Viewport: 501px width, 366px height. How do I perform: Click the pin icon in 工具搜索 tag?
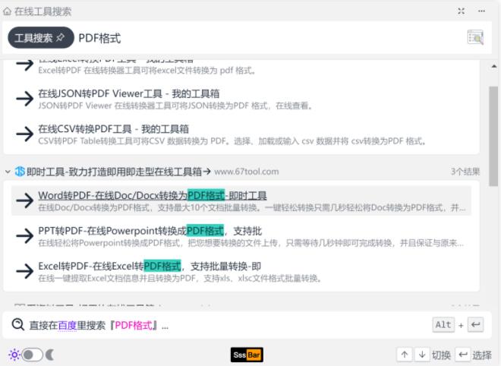click(x=61, y=38)
